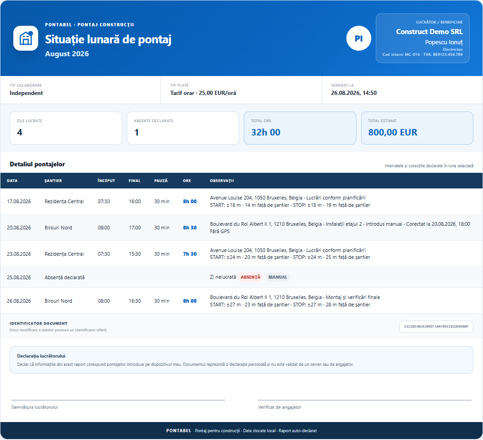Click the document identifier hash box
Viewport: 483px width, 440px height.
436,327
